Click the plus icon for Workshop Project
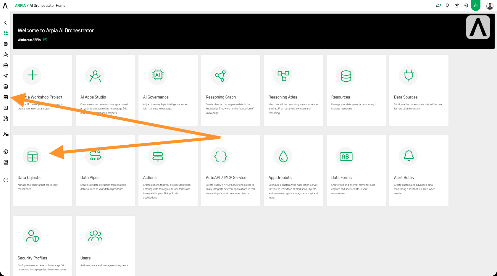This screenshot has height=276, width=497. pos(32,75)
